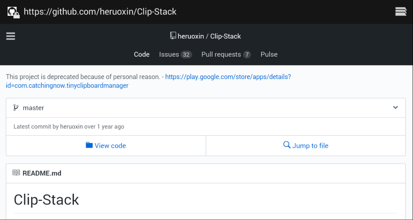Click the git branch icon beside master
This screenshot has width=413, height=220.
[x=16, y=108]
